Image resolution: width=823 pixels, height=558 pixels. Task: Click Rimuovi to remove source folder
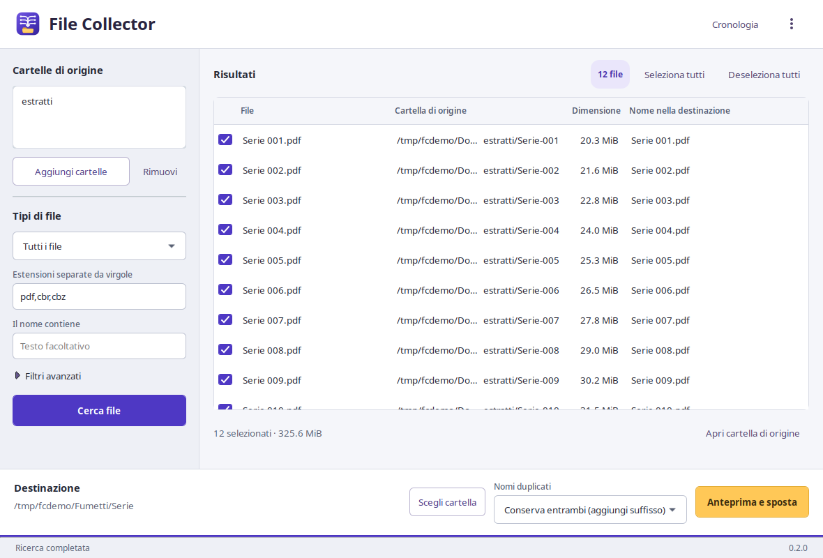160,172
